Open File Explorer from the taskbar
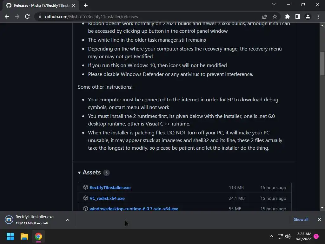Viewport: 325px width, 244px height. [x=24, y=236]
